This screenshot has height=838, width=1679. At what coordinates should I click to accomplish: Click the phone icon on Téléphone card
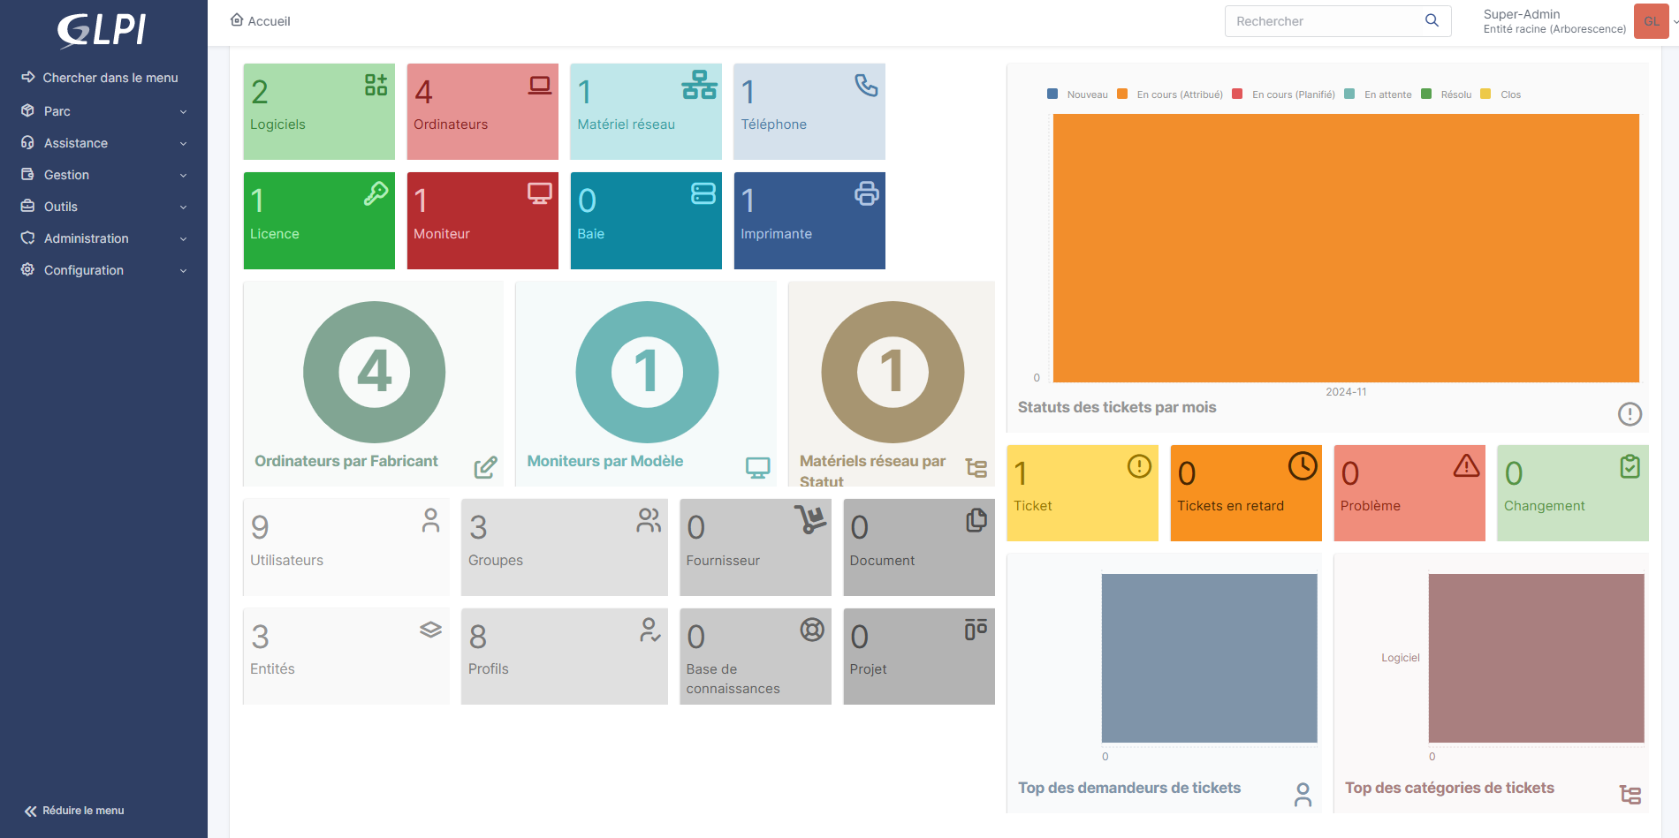click(x=866, y=85)
